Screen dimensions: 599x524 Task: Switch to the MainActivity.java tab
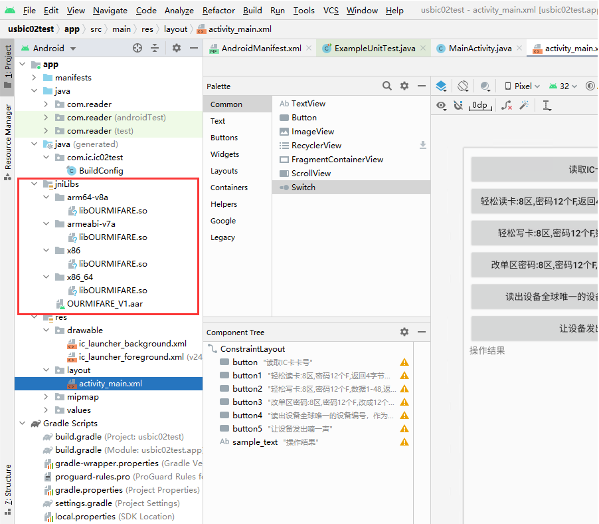473,49
